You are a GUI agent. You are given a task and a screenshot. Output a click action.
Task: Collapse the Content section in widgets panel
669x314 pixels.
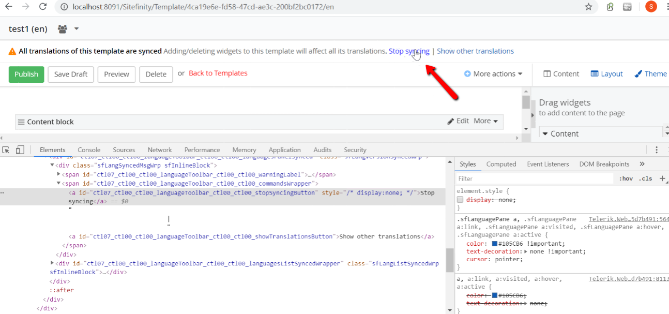(545, 133)
